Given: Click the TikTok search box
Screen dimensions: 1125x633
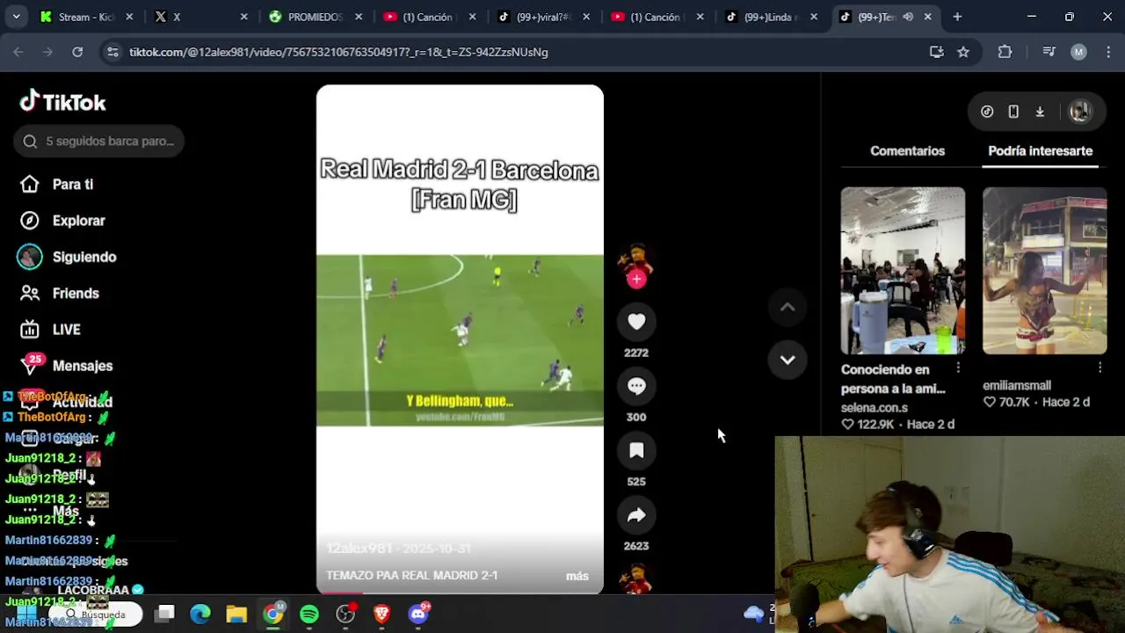Looking at the screenshot, I should (98, 142).
